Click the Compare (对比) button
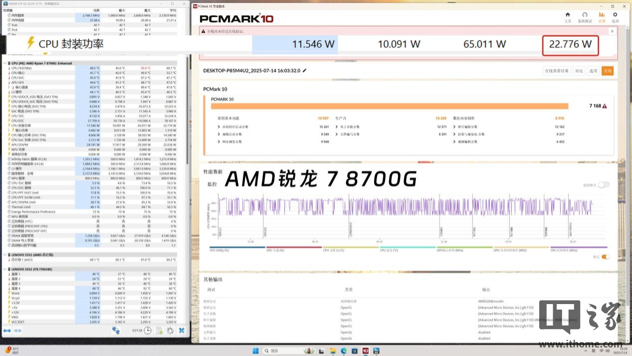The width and height of the screenshot is (632, 356). [x=579, y=71]
